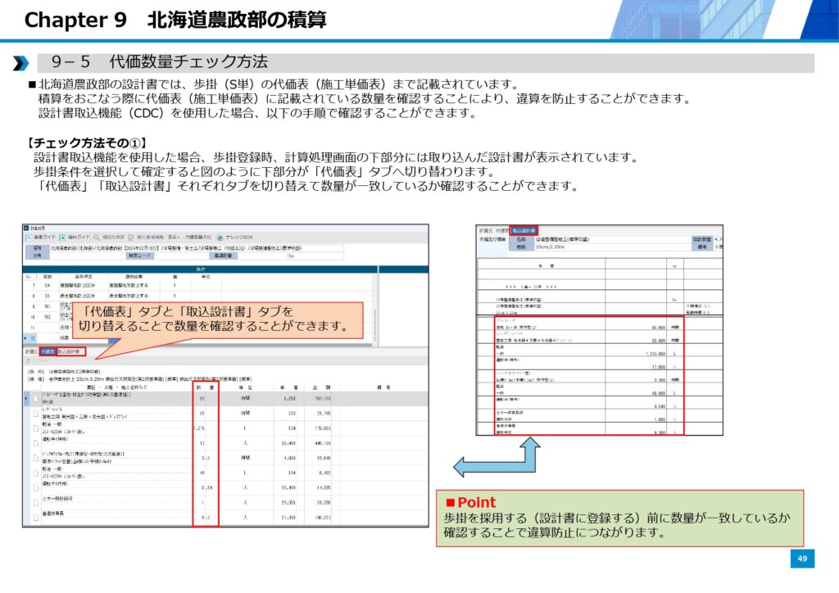
Task: Open the 表示 dropdown in the toolbar
Action: pyautogui.click(x=171, y=236)
